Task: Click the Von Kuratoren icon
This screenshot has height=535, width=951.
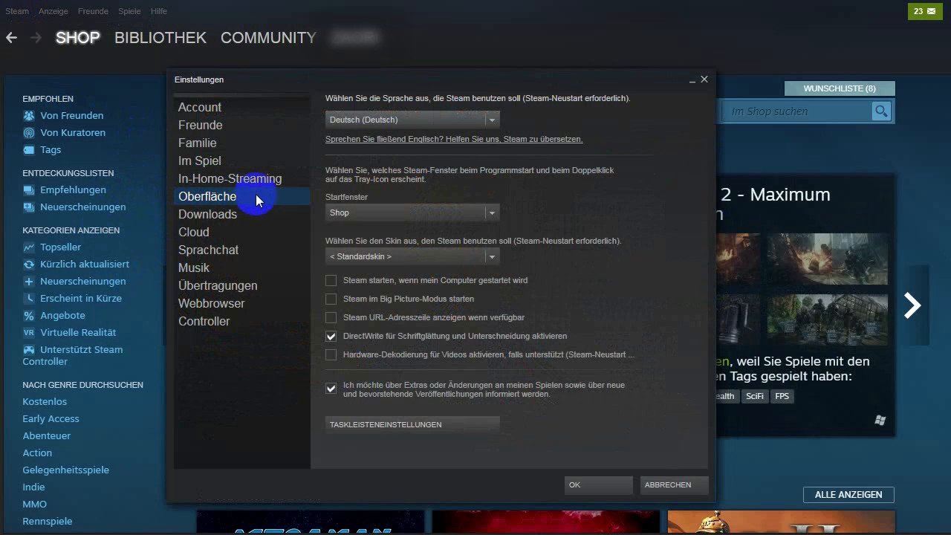Action: point(28,133)
